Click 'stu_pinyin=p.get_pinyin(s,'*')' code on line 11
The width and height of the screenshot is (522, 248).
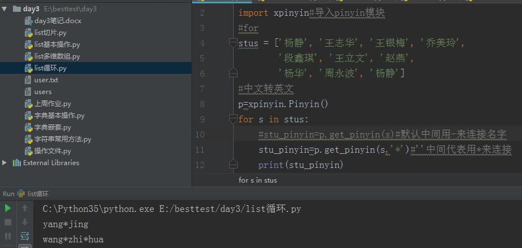click(334, 150)
